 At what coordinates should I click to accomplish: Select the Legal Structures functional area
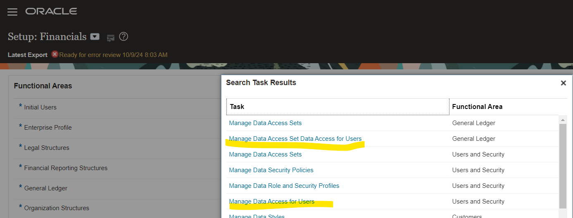tap(47, 148)
